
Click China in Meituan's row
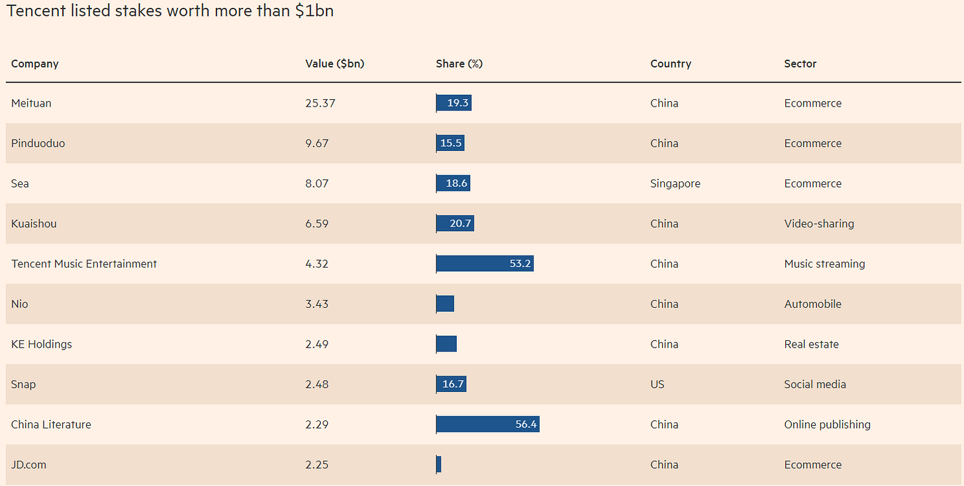pyautogui.click(x=664, y=103)
